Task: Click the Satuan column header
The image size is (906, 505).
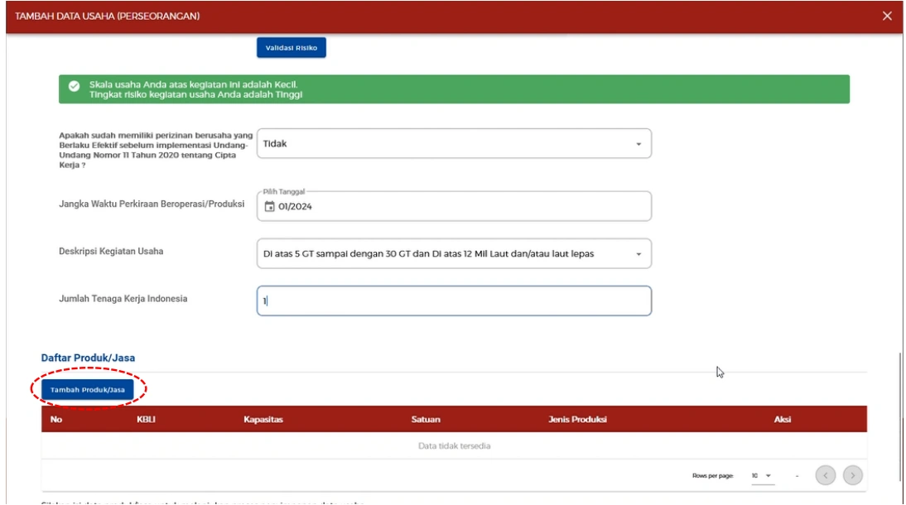Action: (426, 420)
